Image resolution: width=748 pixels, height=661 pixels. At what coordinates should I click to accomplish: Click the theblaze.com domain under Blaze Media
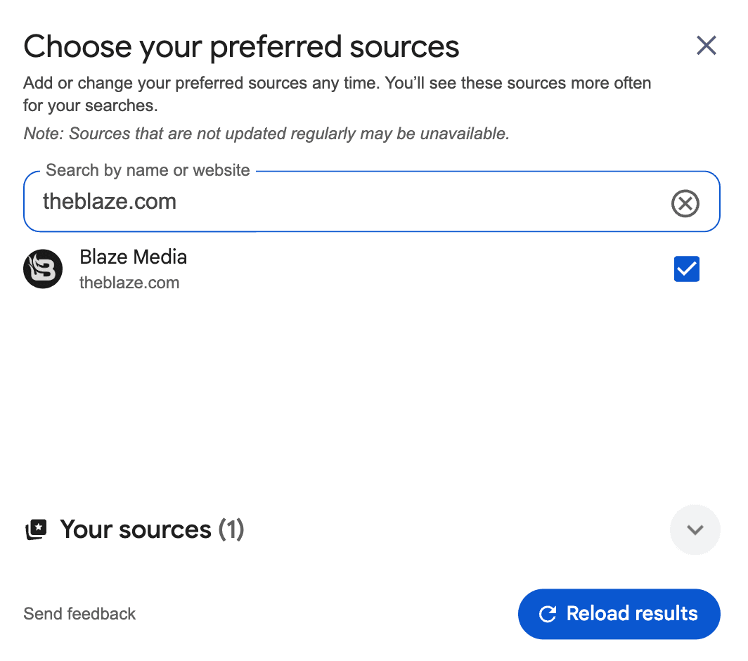coord(129,283)
